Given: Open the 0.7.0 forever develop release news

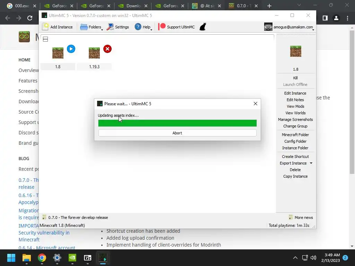Looking at the screenshot, I should [x=78, y=218].
